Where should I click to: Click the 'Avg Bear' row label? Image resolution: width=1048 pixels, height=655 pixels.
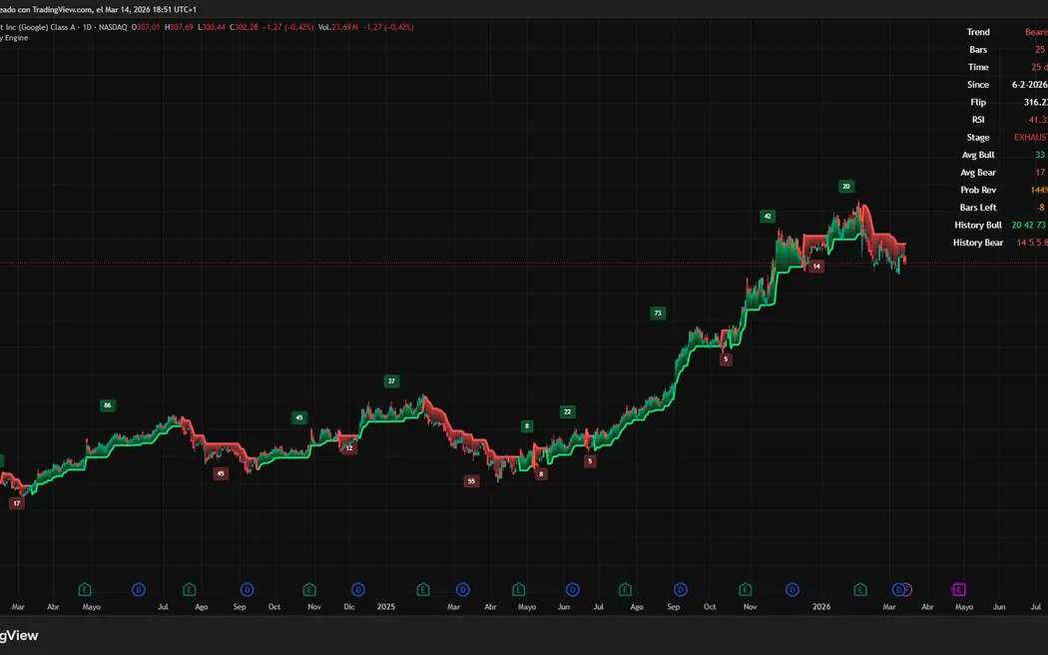[x=978, y=173]
